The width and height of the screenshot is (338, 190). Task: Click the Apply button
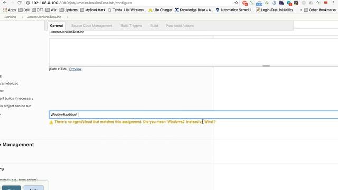tap(34, 188)
